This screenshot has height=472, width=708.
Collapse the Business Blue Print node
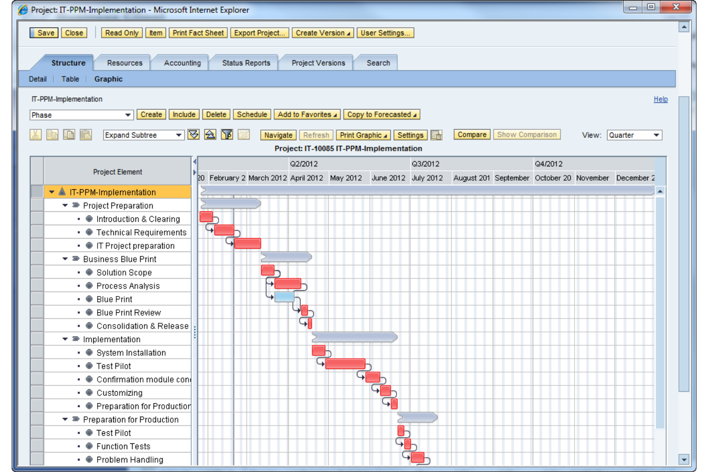tap(65, 259)
